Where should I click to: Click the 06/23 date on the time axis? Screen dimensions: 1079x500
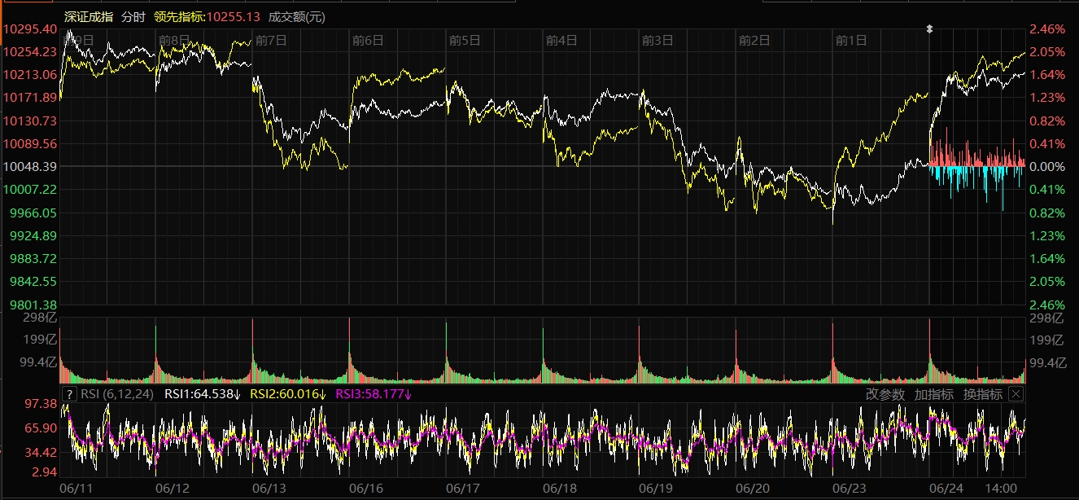pos(850,489)
